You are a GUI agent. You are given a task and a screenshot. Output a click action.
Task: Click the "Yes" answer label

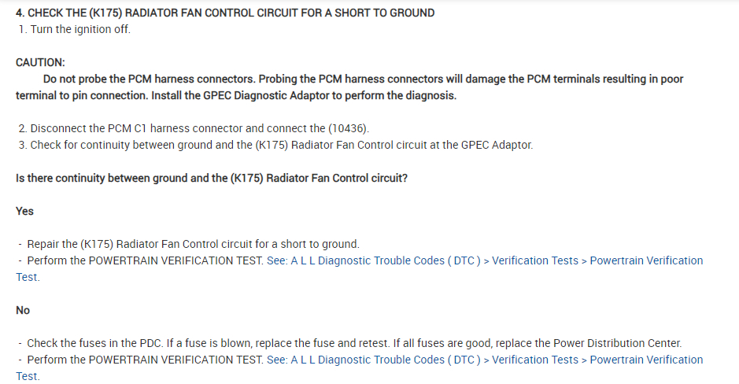pyautogui.click(x=25, y=211)
